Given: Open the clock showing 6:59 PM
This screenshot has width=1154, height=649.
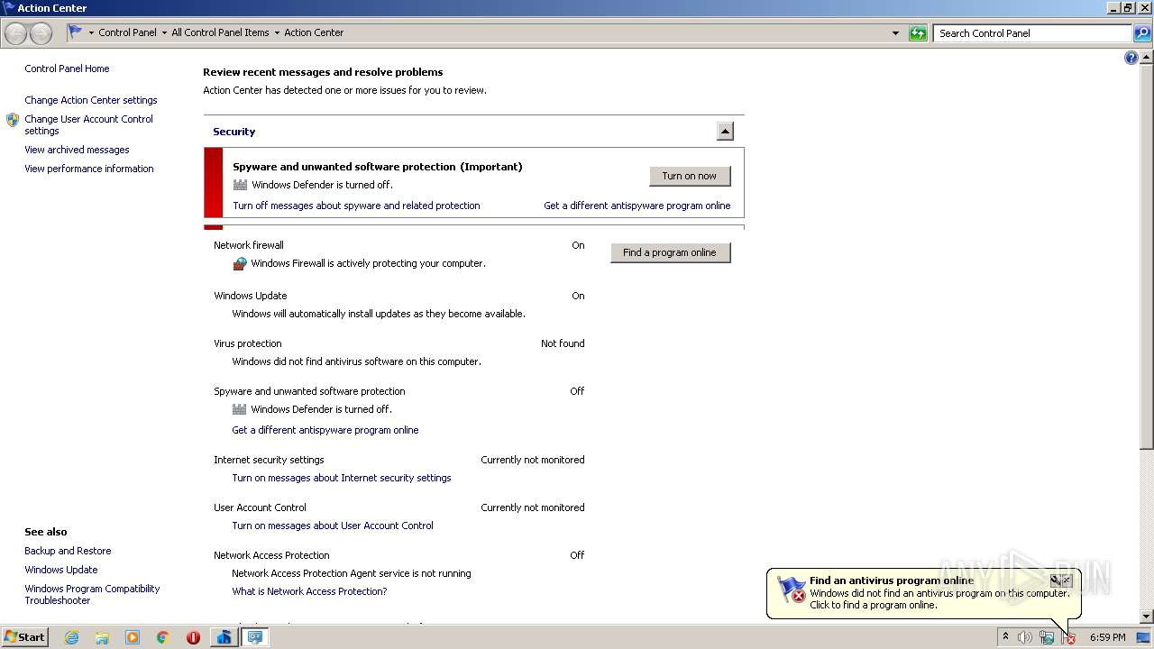Looking at the screenshot, I should point(1107,637).
